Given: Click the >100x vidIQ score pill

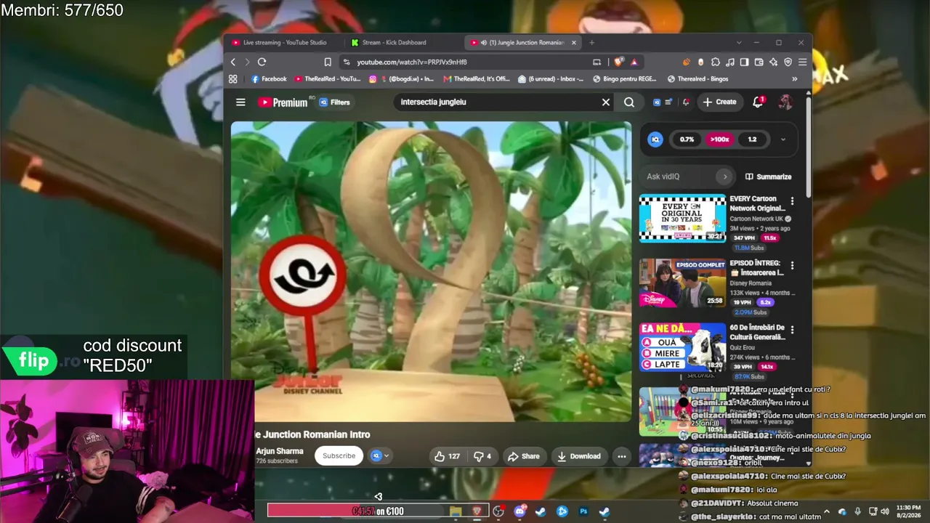Looking at the screenshot, I should tap(719, 139).
